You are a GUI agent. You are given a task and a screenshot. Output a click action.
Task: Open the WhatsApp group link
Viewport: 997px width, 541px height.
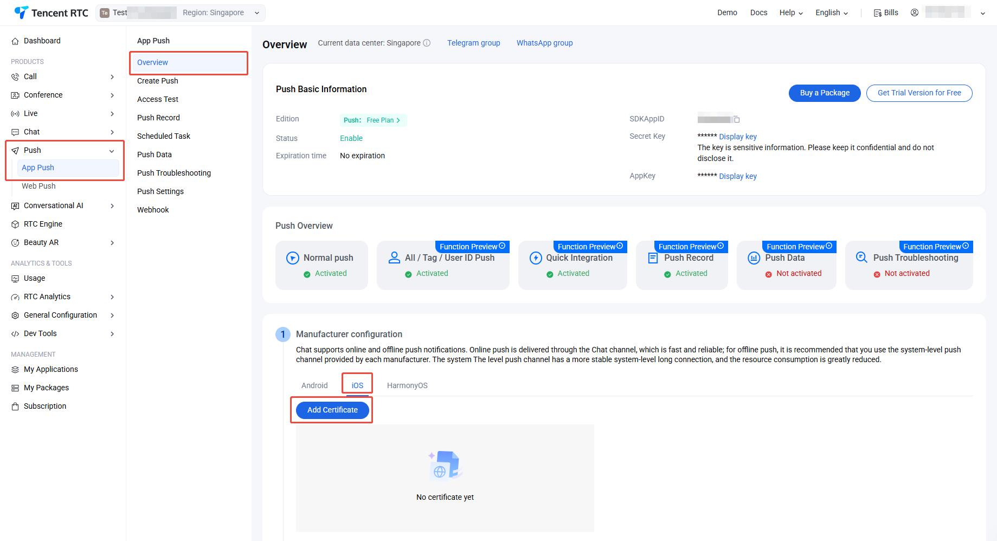point(544,43)
